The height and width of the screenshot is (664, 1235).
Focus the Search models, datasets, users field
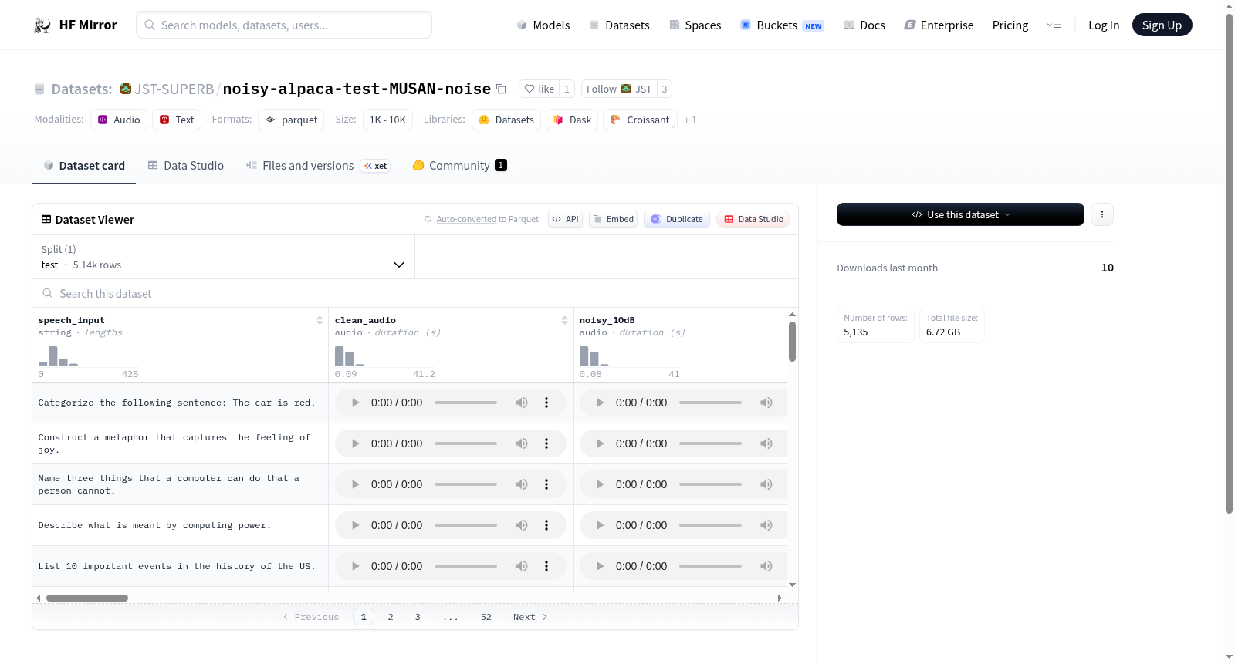point(284,25)
